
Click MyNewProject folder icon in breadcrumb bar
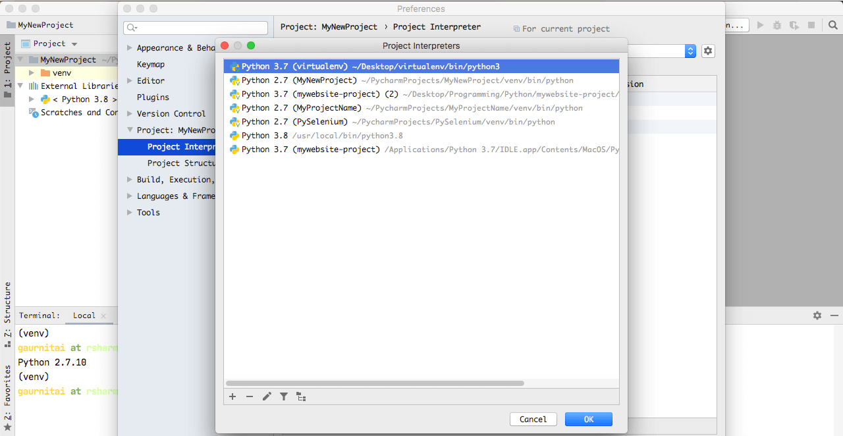coord(11,25)
